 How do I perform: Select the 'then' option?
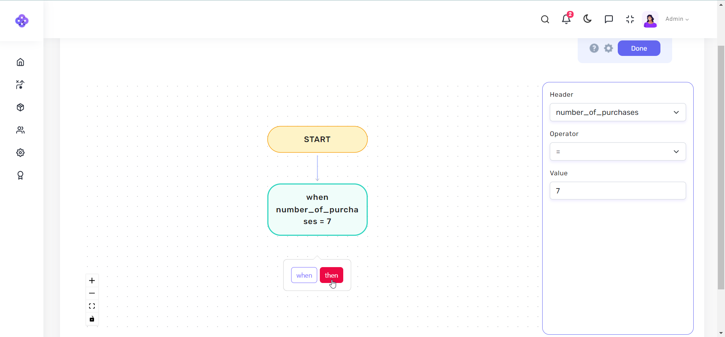tap(331, 275)
